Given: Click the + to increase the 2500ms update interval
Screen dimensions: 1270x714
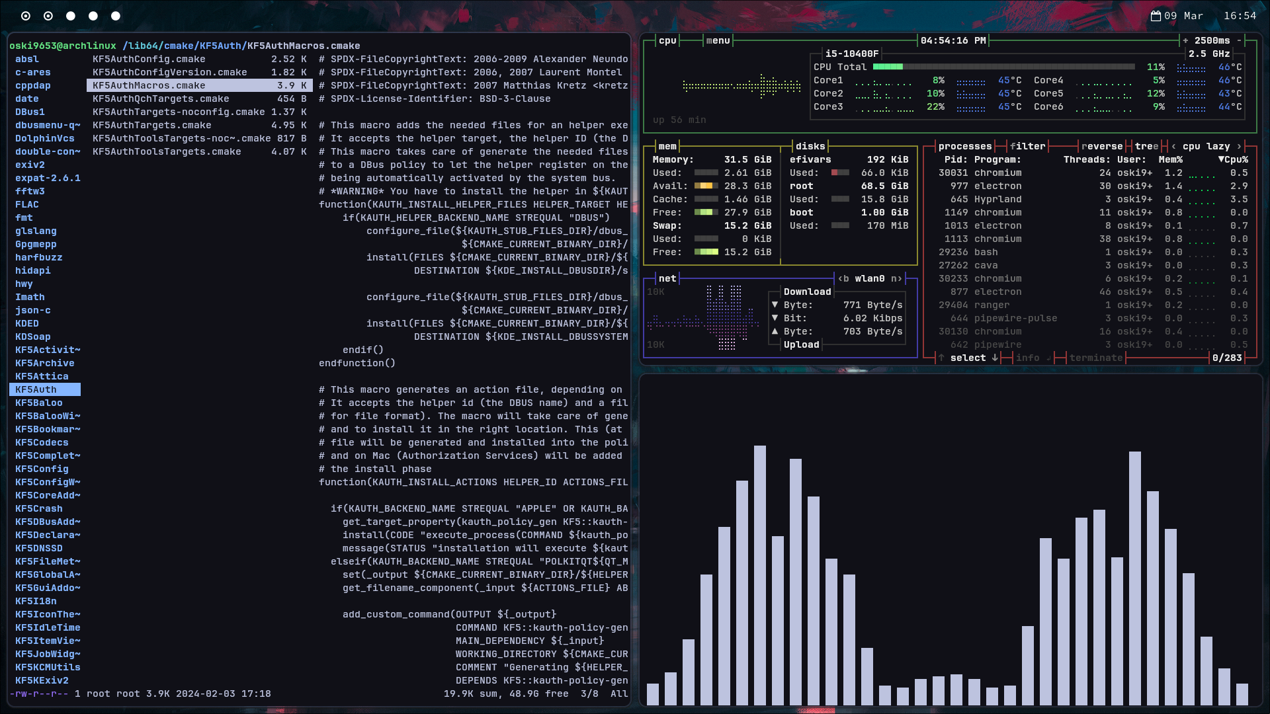Looking at the screenshot, I should (1187, 40).
